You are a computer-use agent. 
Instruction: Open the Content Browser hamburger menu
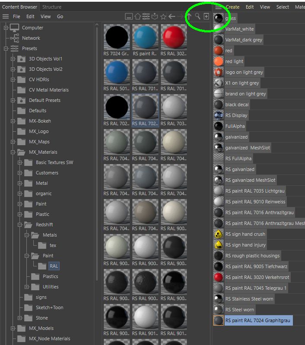point(6,16)
